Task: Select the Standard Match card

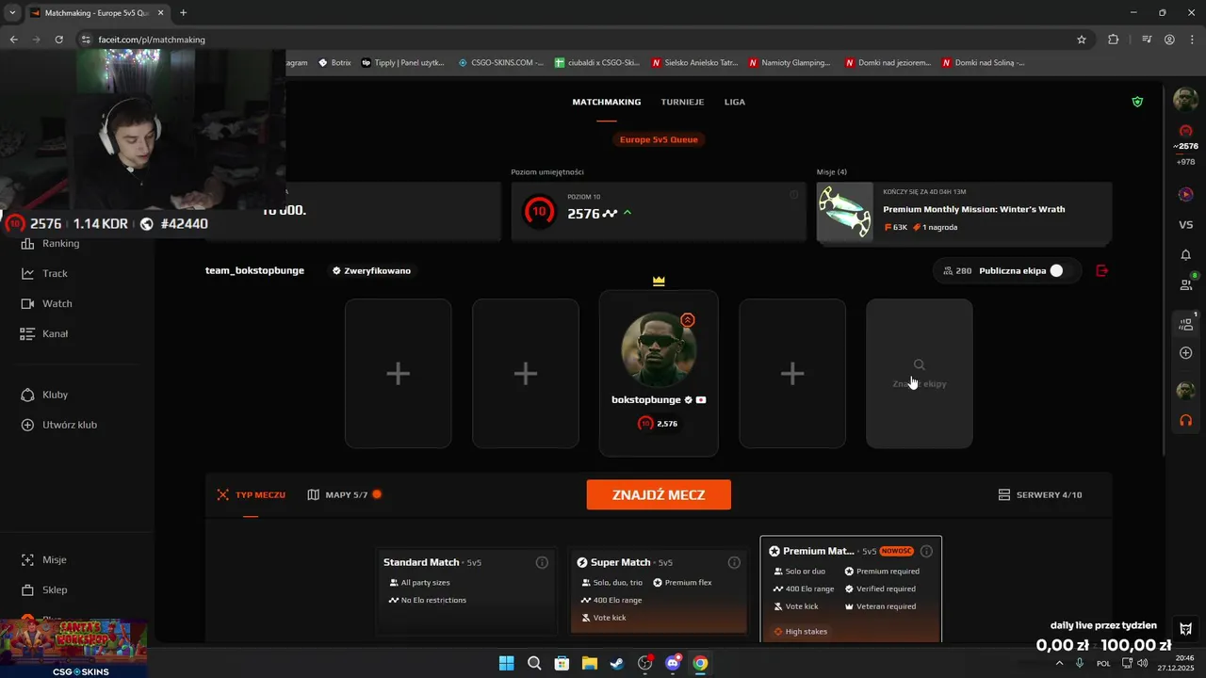Action: [x=466, y=590]
